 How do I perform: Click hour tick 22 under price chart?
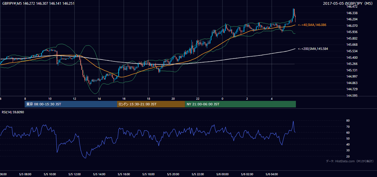198,99
